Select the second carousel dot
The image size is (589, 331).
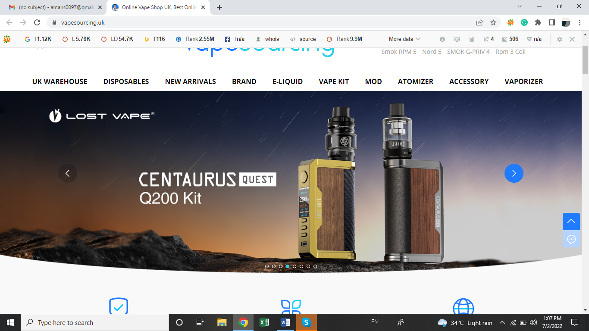click(274, 266)
